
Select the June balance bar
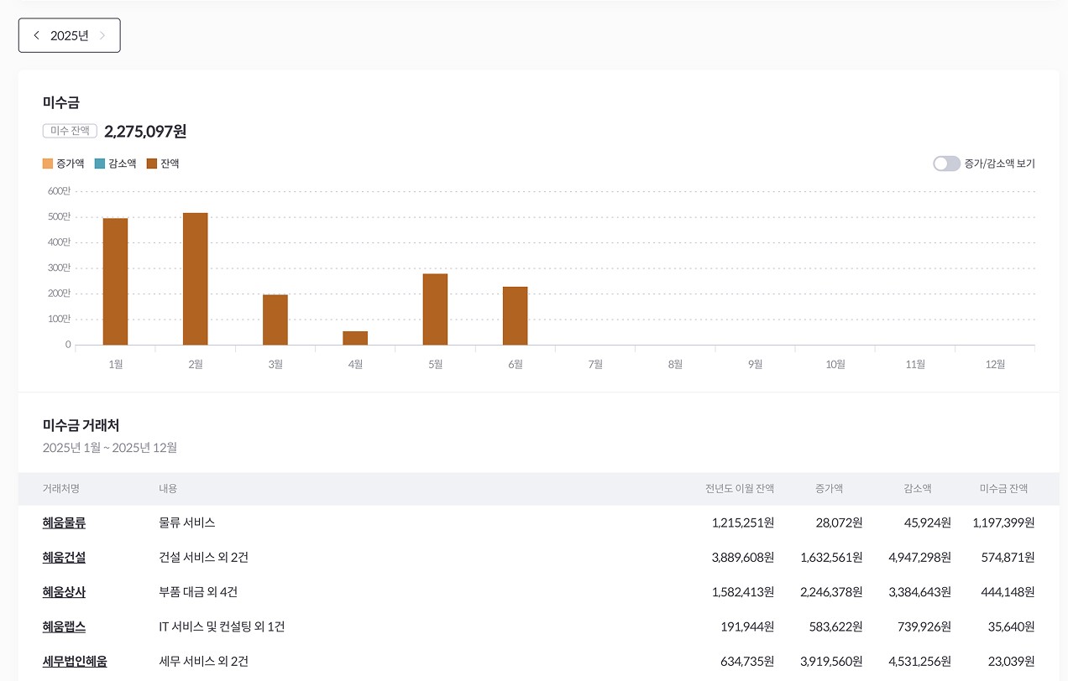[515, 316]
